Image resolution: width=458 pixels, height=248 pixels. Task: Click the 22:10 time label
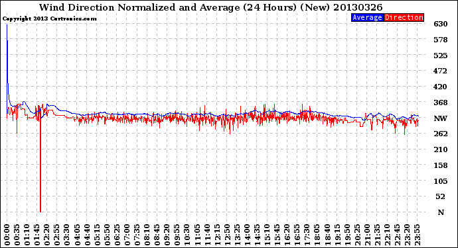(388, 235)
